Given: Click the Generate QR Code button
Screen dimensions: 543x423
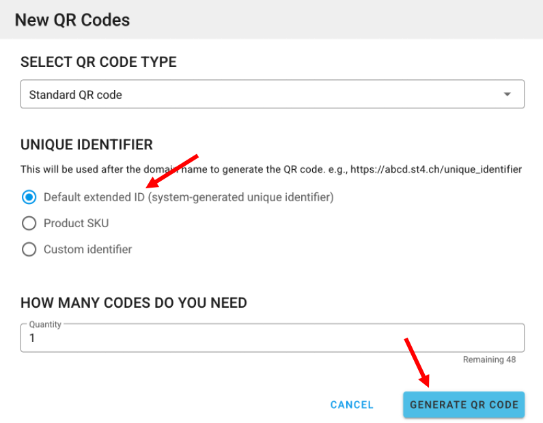Looking at the screenshot, I should [464, 405].
